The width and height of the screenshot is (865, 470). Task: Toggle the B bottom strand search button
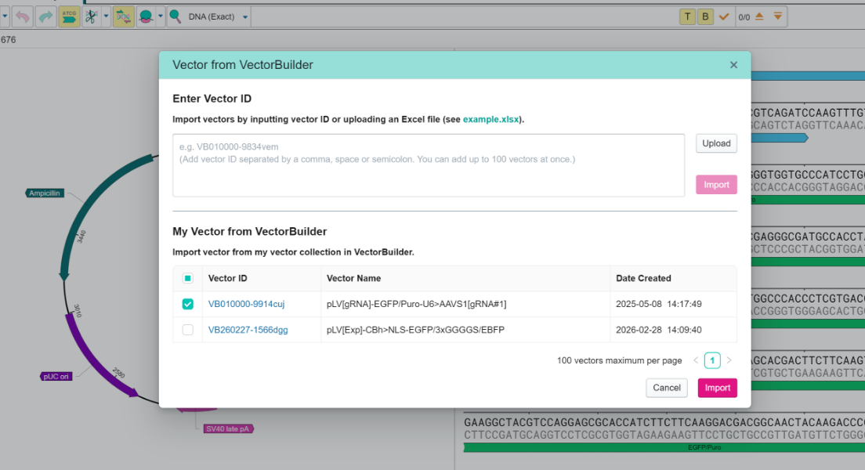pos(705,16)
